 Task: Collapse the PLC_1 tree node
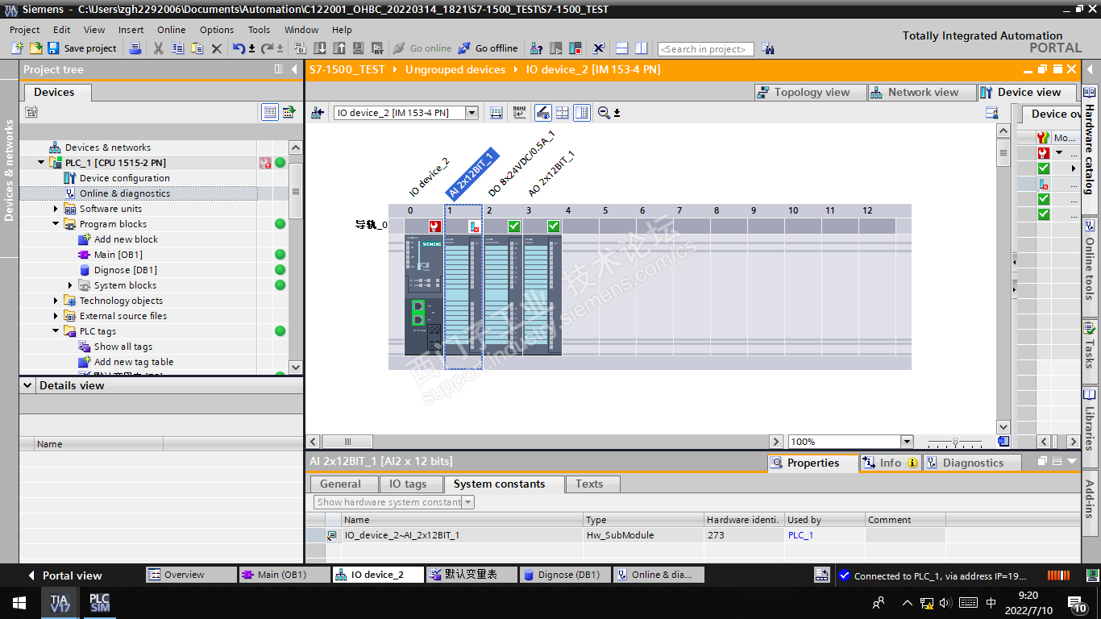pyautogui.click(x=41, y=163)
